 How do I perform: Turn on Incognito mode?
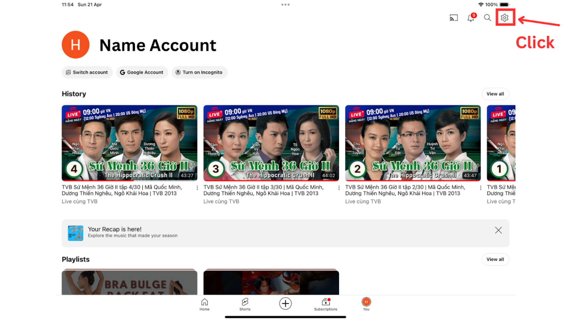199,72
